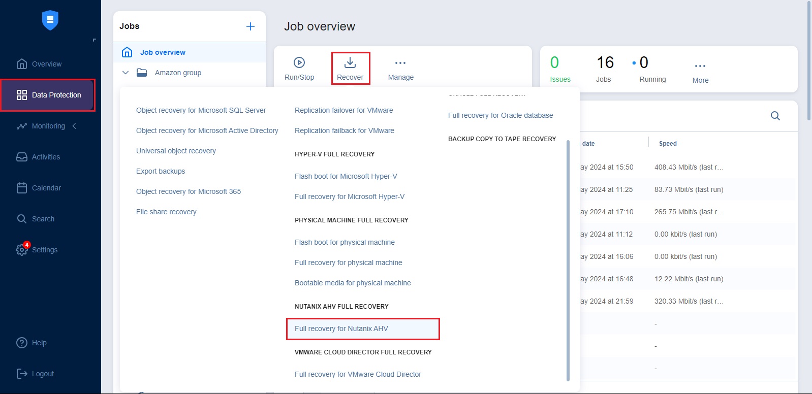812x394 pixels.
Task: Select Job overview in Jobs tree
Action: (163, 52)
